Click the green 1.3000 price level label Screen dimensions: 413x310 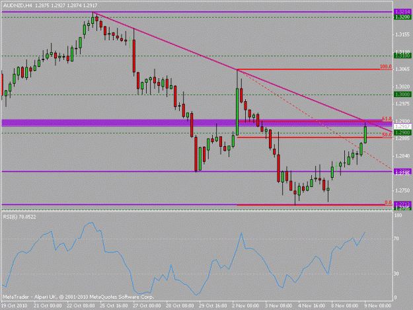(402, 95)
